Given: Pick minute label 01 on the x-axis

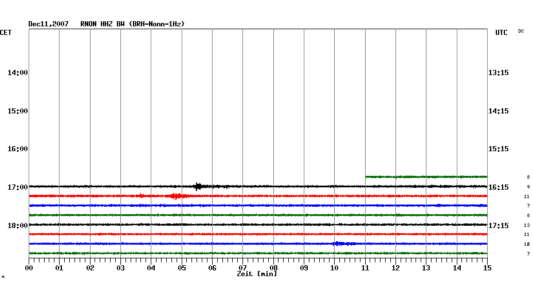Looking at the screenshot, I should [x=60, y=268].
